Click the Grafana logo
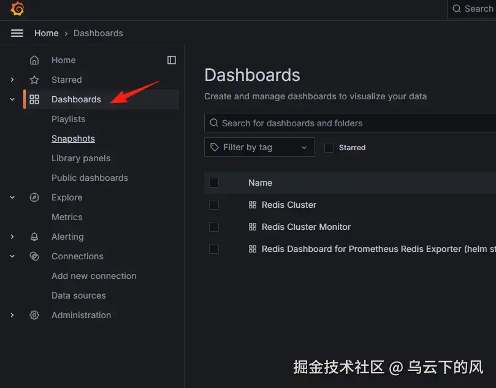This screenshot has width=496, height=388. 17,9
